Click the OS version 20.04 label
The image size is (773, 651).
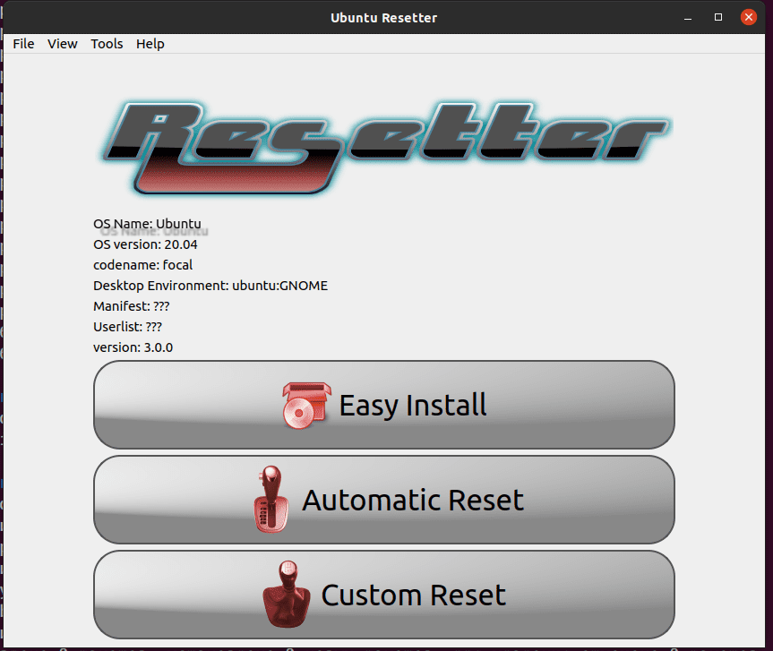click(x=145, y=244)
